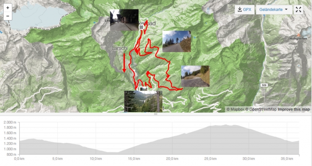
Task: Click the red downward direction arrow
Action: (x=124, y=63)
